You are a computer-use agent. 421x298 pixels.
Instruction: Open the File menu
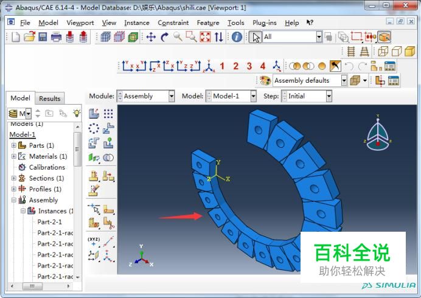pos(25,23)
